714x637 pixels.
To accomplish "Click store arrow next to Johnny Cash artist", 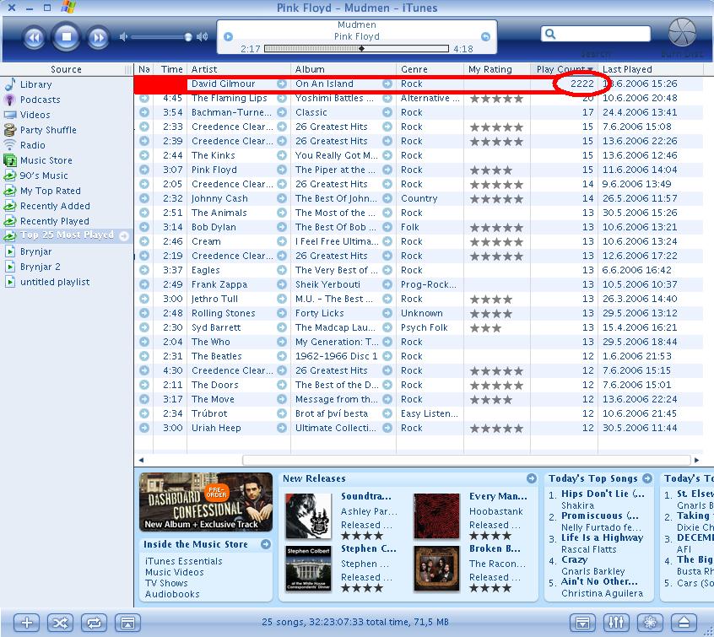I will point(282,198).
